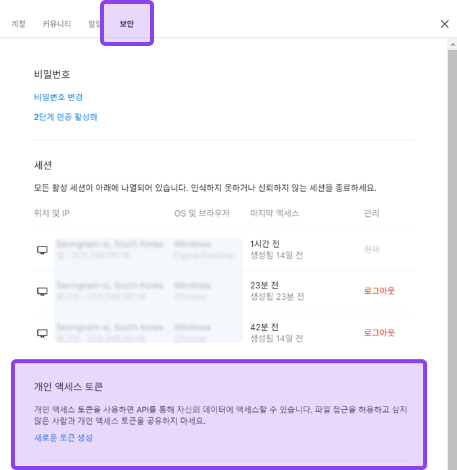This screenshot has width=457, height=470.
Task: Click the monitor icon of the 42분 전 session
Action: (x=43, y=333)
